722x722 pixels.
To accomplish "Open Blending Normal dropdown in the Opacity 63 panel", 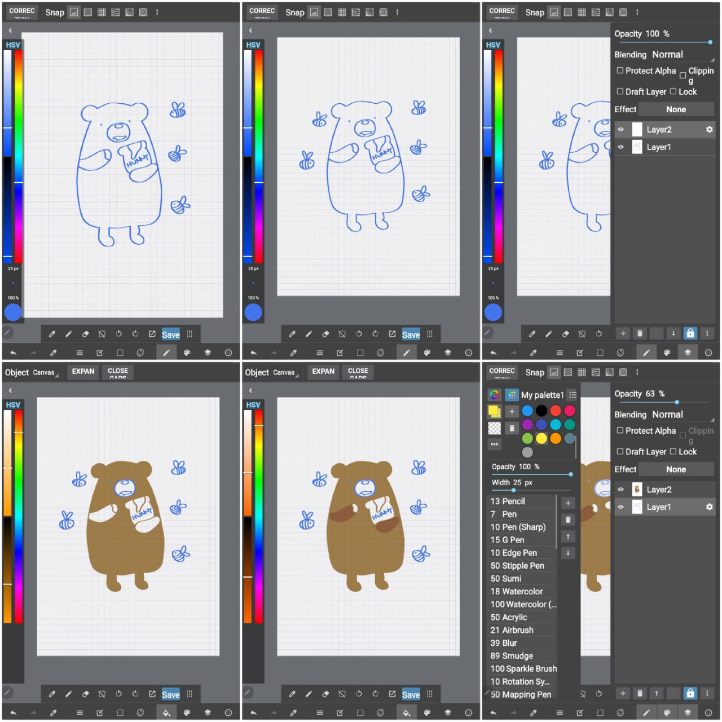I will click(683, 415).
